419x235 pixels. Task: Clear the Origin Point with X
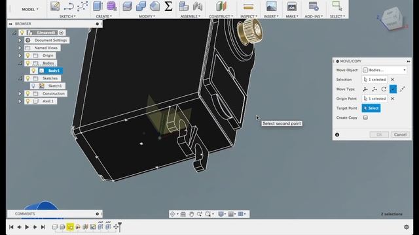(392, 99)
